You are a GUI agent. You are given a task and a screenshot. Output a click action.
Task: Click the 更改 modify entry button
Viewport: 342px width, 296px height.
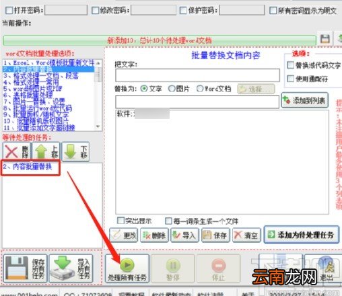[124, 235]
